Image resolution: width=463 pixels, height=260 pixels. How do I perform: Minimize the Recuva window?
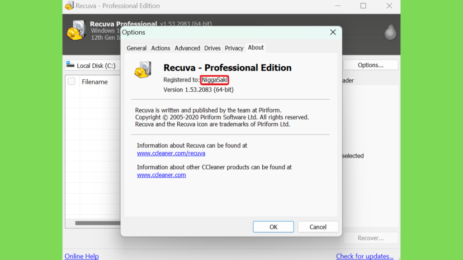tap(338, 5)
